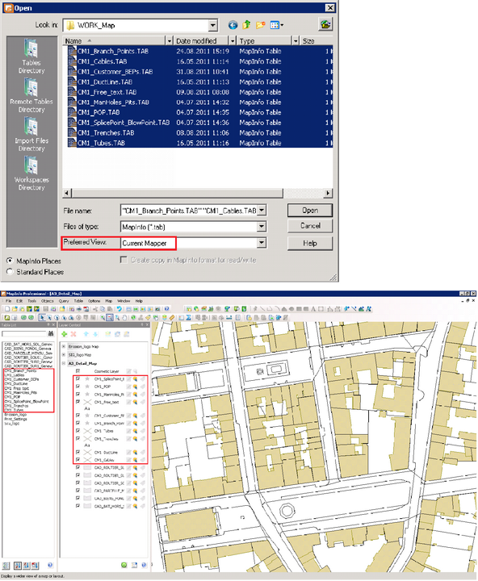Select the Standard Places radio button
The image size is (478, 581).
click(10, 272)
